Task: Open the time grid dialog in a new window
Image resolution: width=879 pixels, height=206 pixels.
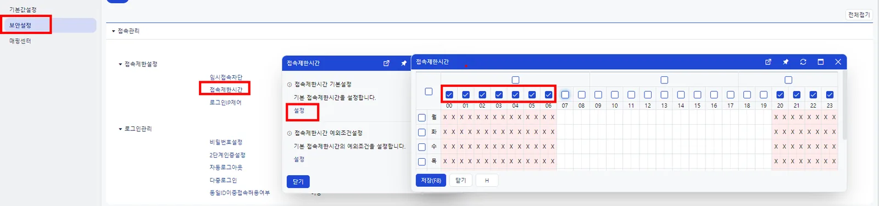Action: tap(768, 62)
